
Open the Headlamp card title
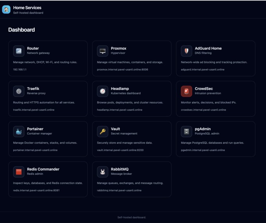[x=120, y=89]
